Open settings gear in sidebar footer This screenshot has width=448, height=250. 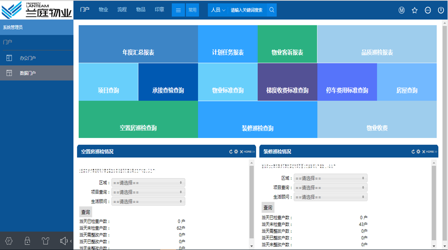point(9,241)
